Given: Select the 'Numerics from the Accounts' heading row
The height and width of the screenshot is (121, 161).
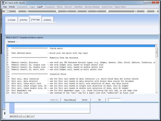Looking at the screenshot, I should pos(81,58).
